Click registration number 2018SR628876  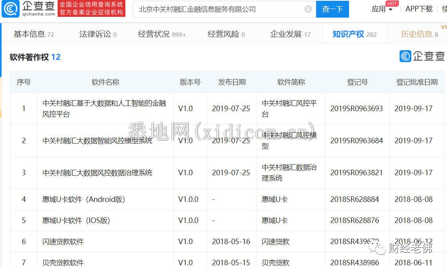pyautogui.click(x=355, y=220)
